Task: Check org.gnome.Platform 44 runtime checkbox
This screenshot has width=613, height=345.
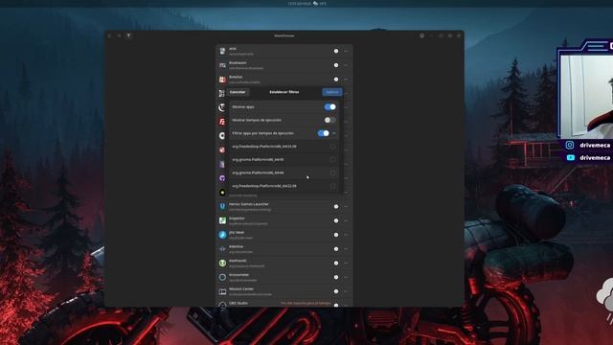Action: 332,172
